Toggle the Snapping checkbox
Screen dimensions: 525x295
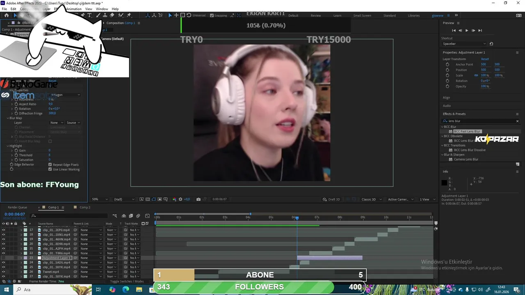212,16
